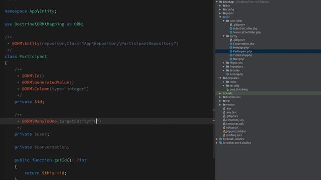The height and width of the screenshot is (180, 321).
Task: Click the green tests folder icon
Action: pyautogui.click(x=224, y=93)
